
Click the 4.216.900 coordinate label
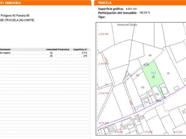point(103,34)
